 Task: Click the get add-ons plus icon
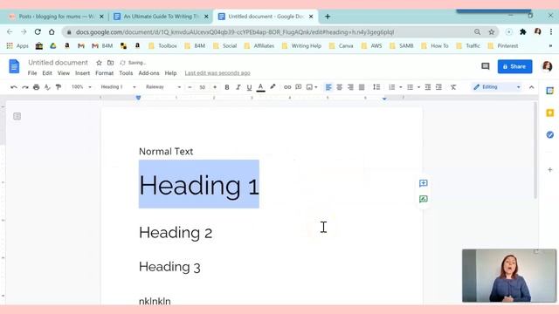tap(549, 170)
